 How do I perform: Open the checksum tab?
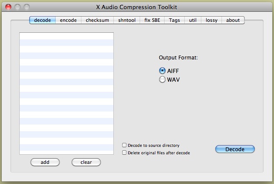97,20
